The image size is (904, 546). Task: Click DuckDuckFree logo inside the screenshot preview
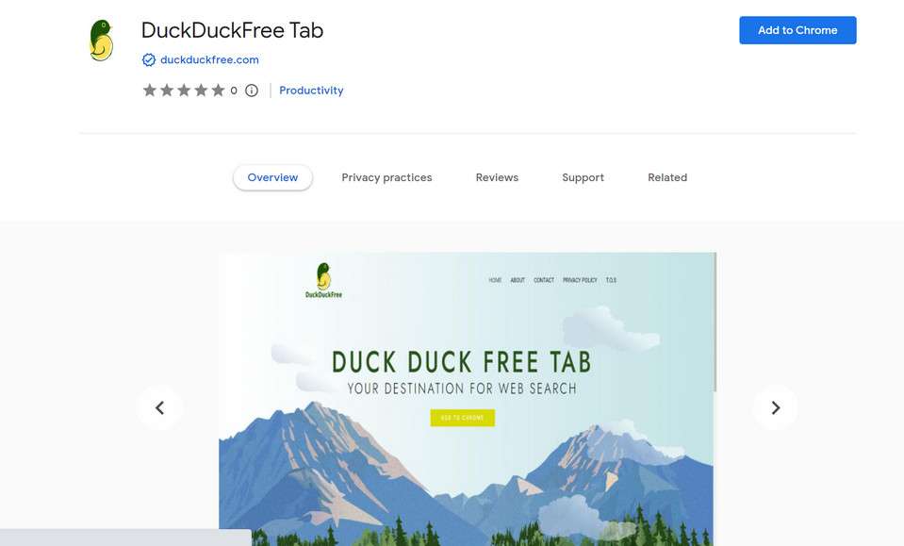coord(323,281)
